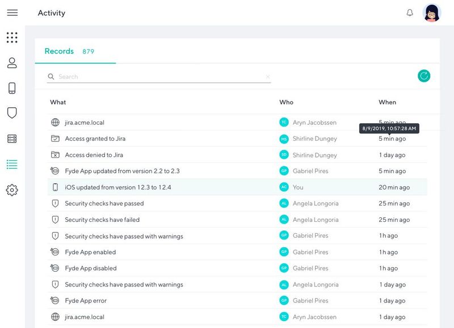Select Access granted to Jira record

pos(237,138)
